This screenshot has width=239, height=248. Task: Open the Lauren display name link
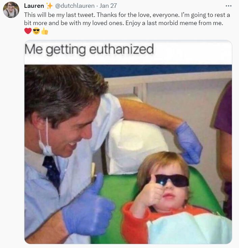coord(34,6)
